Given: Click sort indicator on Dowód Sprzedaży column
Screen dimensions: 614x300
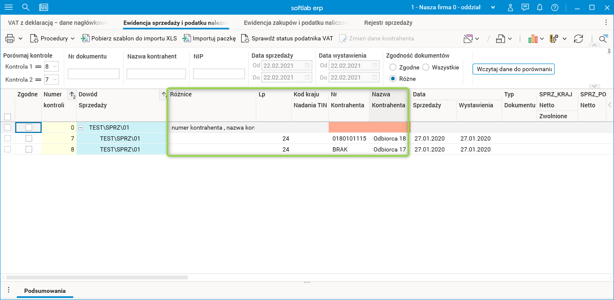Looking at the screenshot, I should (164, 95).
